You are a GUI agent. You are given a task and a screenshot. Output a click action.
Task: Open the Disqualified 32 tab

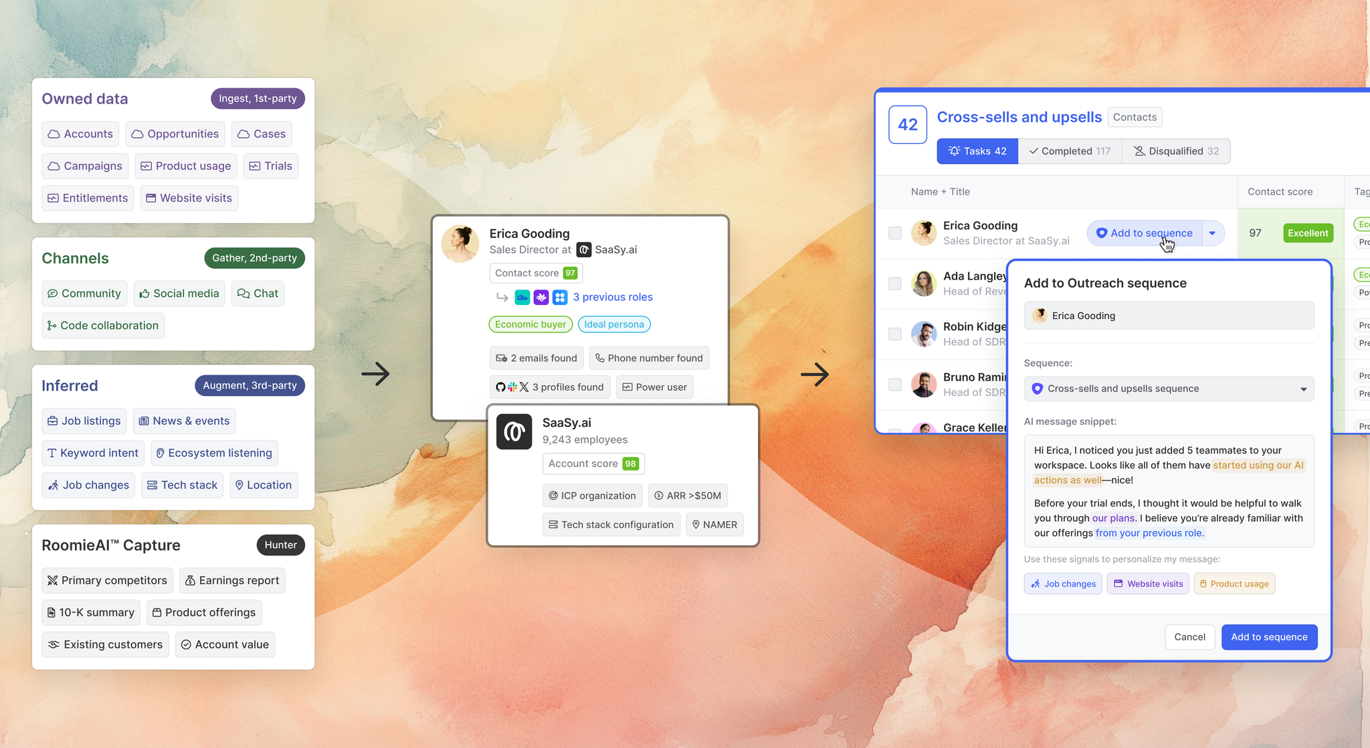pyautogui.click(x=1176, y=151)
